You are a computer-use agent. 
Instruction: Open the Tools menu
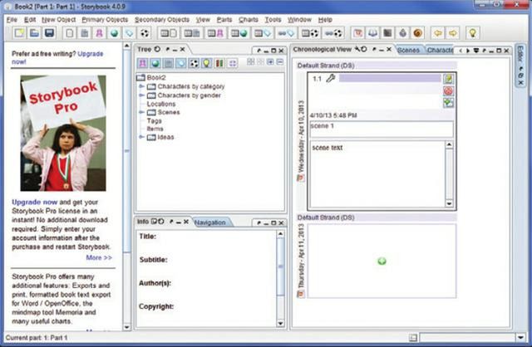273,20
